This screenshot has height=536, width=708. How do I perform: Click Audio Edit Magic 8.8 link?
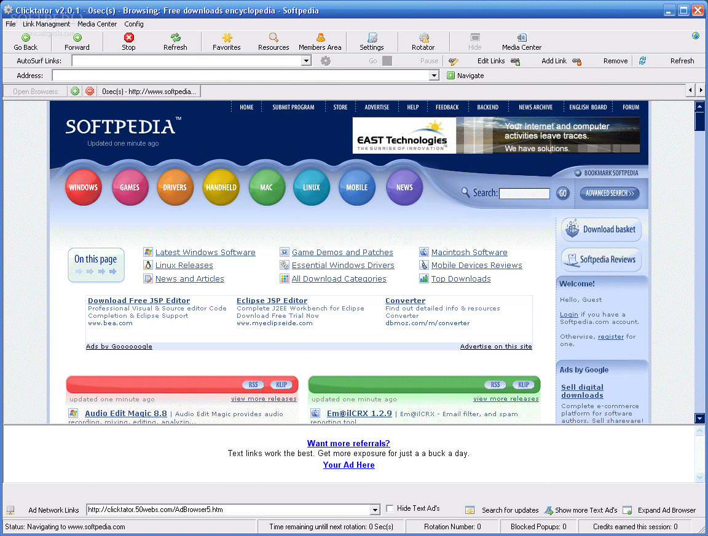(x=126, y=413)
